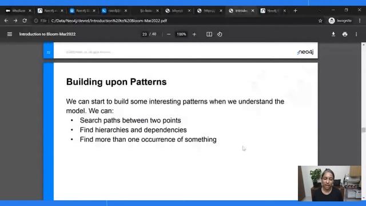Viewport: 366px width, 206px height.
Task: Click the 'Building upon Patterns' heading
Action: pyautogui.click(x=117, y=82)
